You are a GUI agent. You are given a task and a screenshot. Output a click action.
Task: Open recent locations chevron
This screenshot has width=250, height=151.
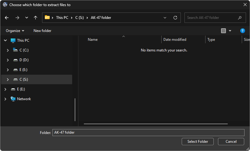[27, 18]
